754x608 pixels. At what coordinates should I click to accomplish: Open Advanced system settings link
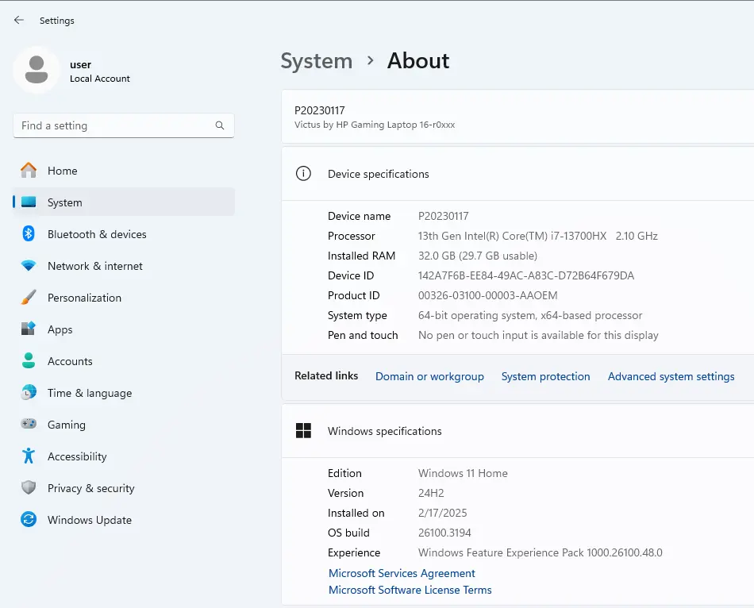point(671,377)
